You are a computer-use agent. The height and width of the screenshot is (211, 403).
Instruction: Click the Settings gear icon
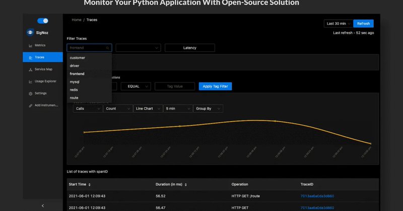[30, 94]
